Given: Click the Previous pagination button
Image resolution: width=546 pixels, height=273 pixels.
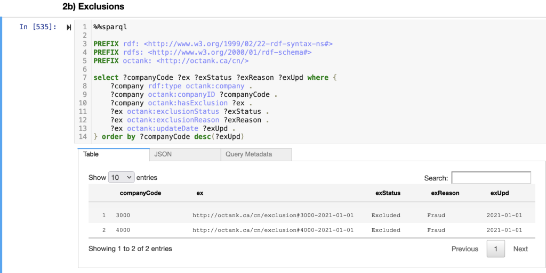Looking at the screenshot, I should (x=465, y=249).
